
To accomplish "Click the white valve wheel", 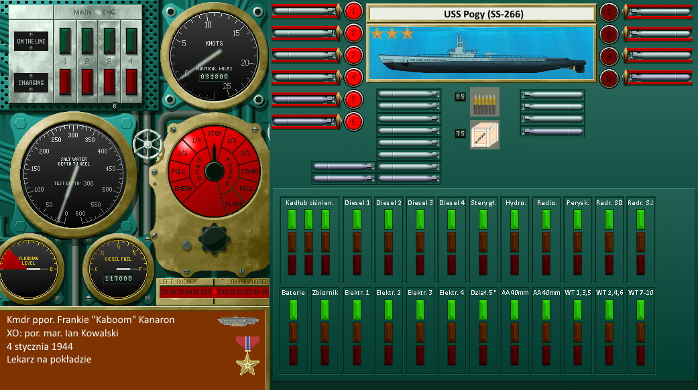I will coord(146,142).
